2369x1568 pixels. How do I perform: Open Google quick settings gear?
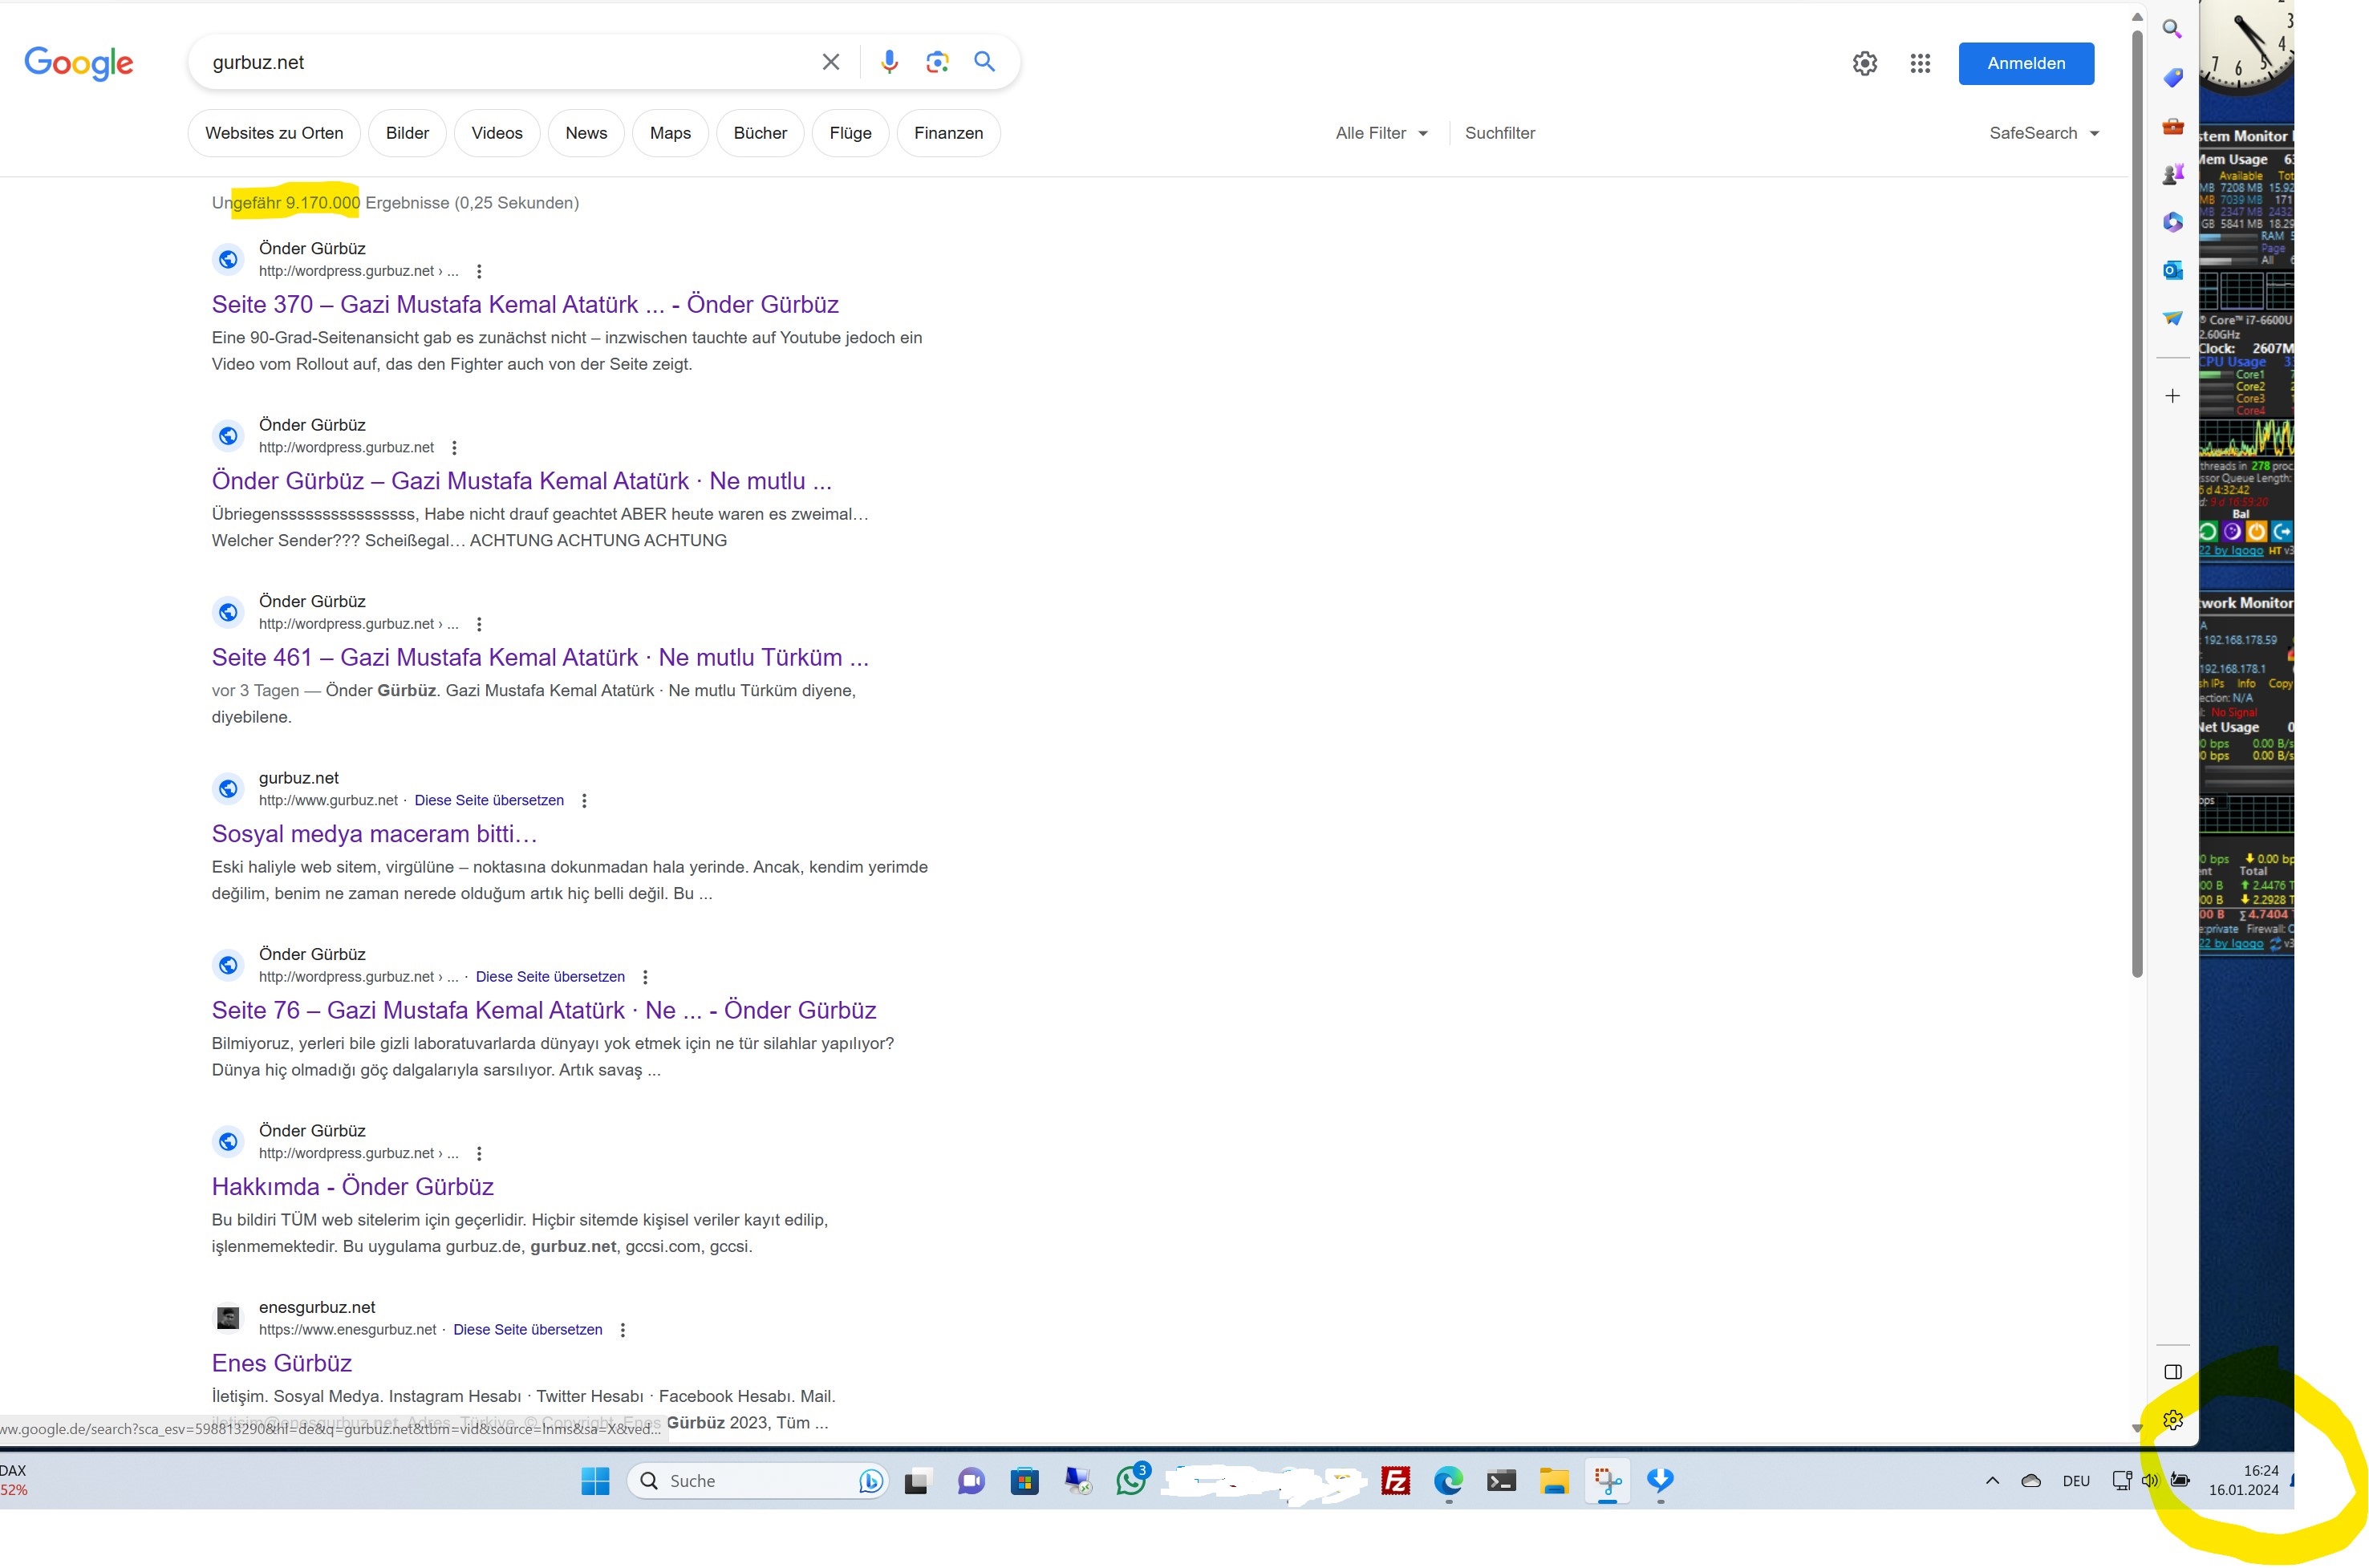(x=1865, y=63)
